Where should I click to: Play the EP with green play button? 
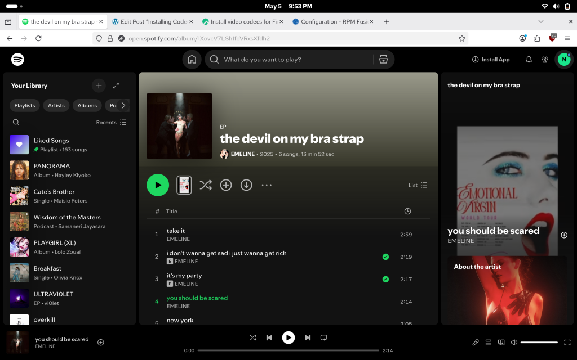click(158, 184)
